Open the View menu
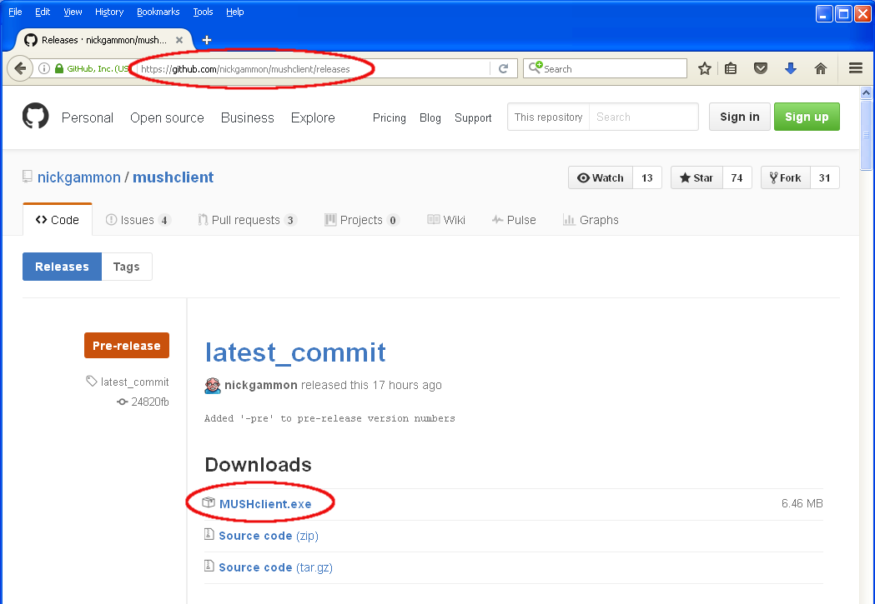Screen dimensions: 875x604 73,12
